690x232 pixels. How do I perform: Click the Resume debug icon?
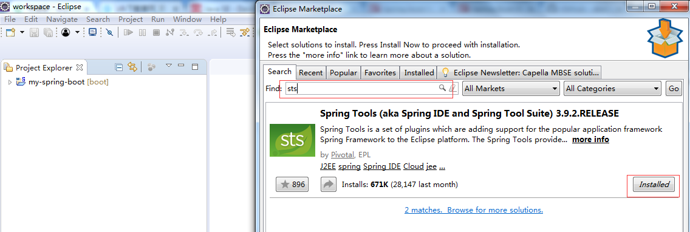[x=128, y=32]
